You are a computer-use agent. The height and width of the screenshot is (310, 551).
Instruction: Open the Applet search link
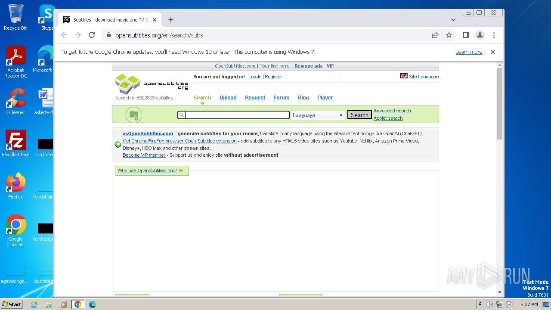(x=388, y=118)
